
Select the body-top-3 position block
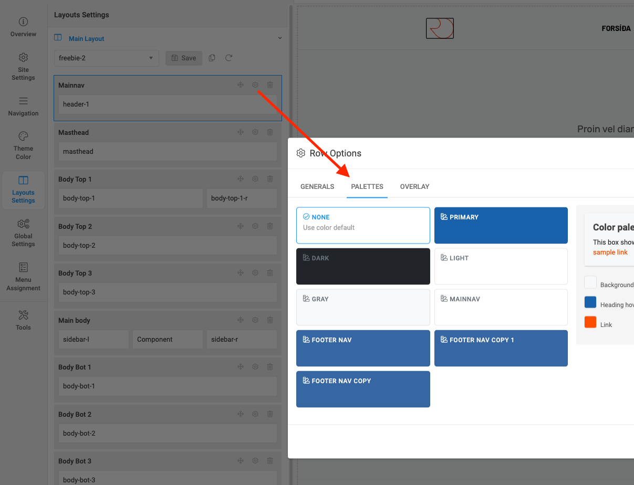[x=168, y=292]
